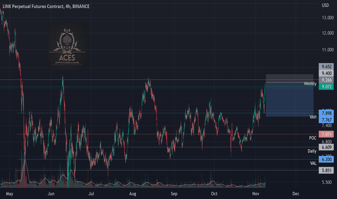Click the POC annotation label

tap(313, 138)
